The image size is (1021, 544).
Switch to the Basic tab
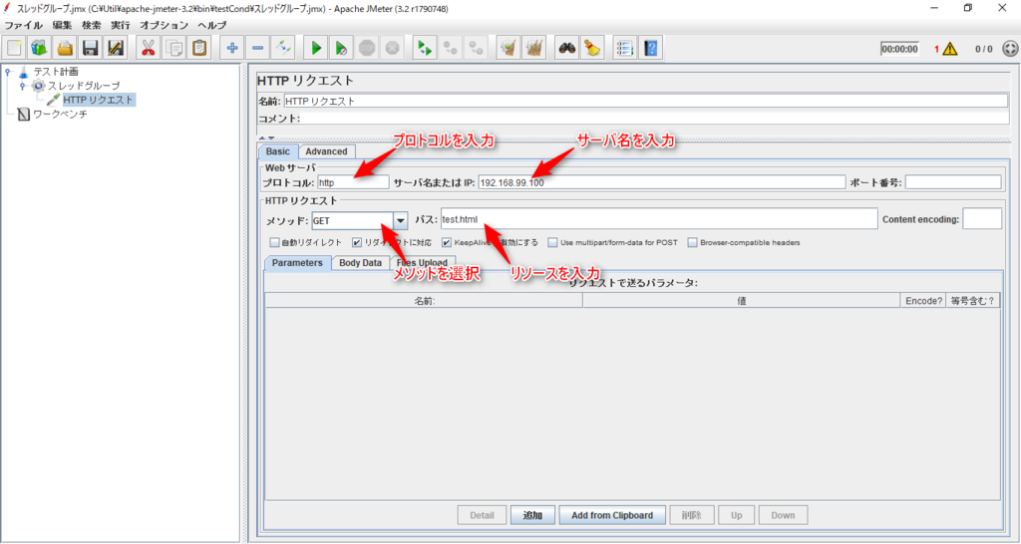click(278, 151)
